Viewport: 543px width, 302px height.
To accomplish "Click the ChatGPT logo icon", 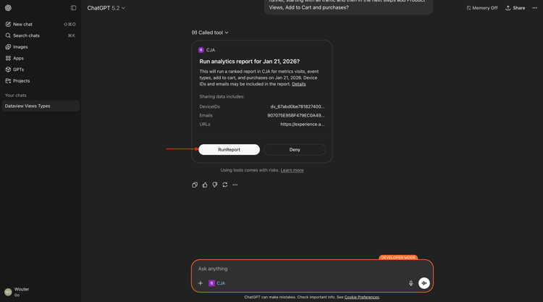I will click(8, 8).
